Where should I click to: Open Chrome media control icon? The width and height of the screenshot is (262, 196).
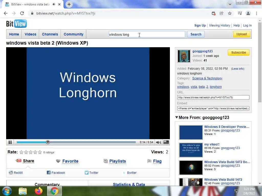point(240,13)
